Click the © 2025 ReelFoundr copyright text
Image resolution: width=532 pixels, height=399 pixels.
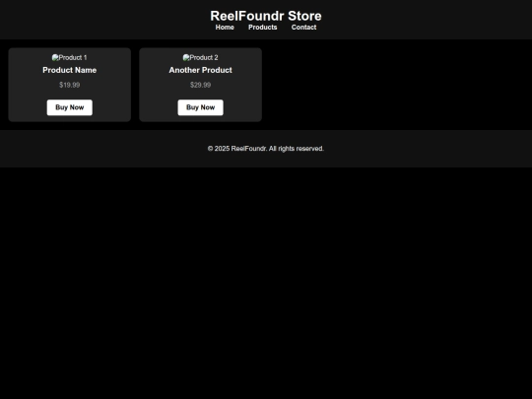pos(266,149)
